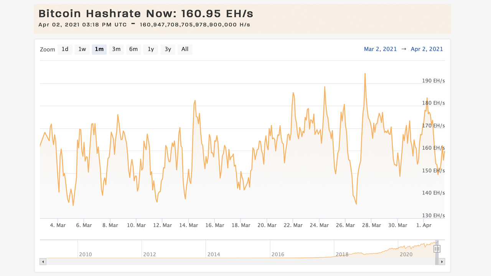This screenshot has height=276, width=491.
Task: Choose the 3y zoom range
Action: click(168, 49)
